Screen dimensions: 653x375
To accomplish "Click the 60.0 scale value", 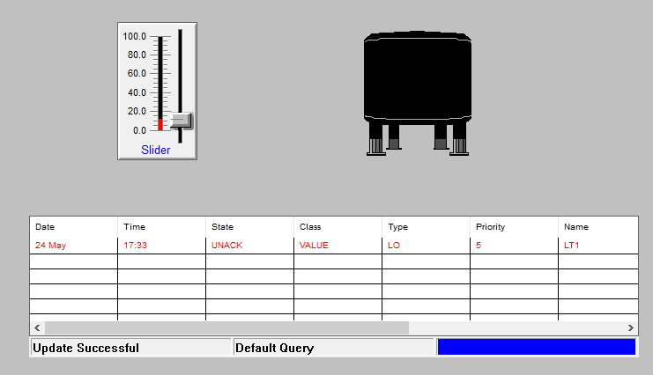I will point(137,73).
